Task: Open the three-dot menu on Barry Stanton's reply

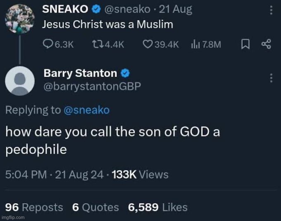Action: 271,78
